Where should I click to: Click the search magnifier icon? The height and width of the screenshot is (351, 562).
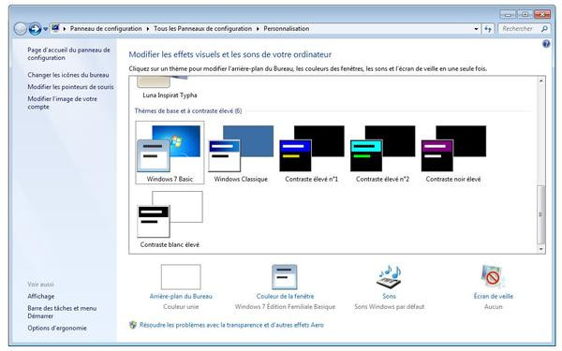coord(544,29)
